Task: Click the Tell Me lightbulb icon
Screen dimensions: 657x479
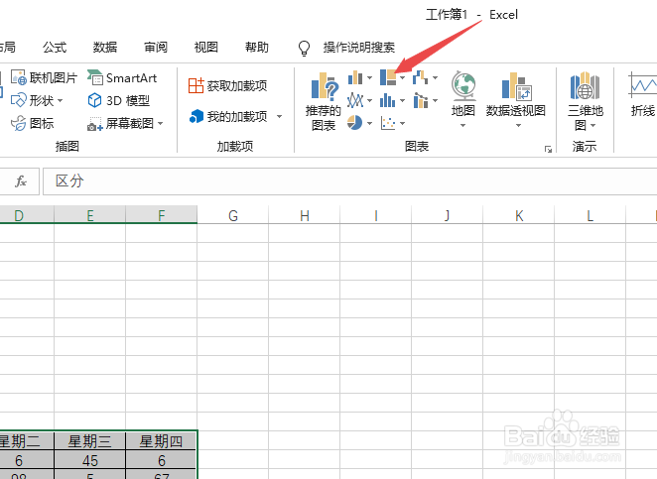Action: 305,48
